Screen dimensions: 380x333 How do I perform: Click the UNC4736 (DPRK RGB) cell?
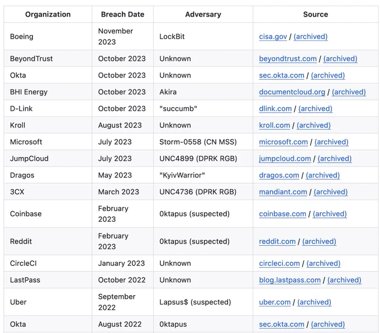pos(203,192)
